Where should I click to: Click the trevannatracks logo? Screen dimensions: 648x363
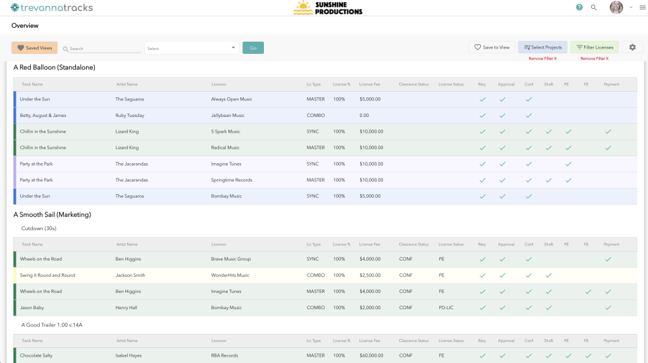(51, 8)
